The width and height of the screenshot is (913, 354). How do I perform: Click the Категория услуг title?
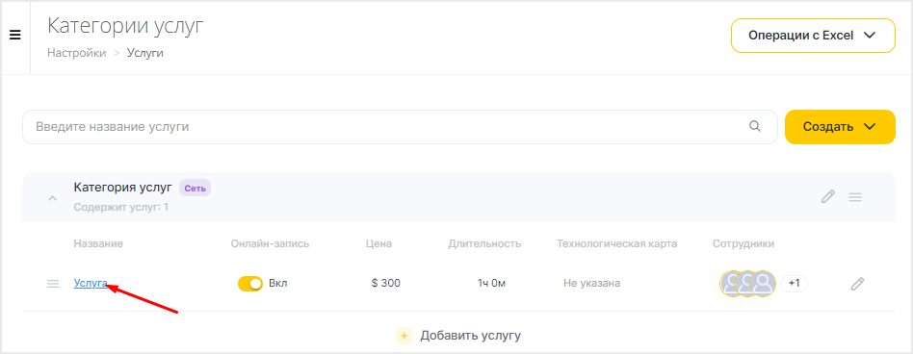[x=123, y=188]
